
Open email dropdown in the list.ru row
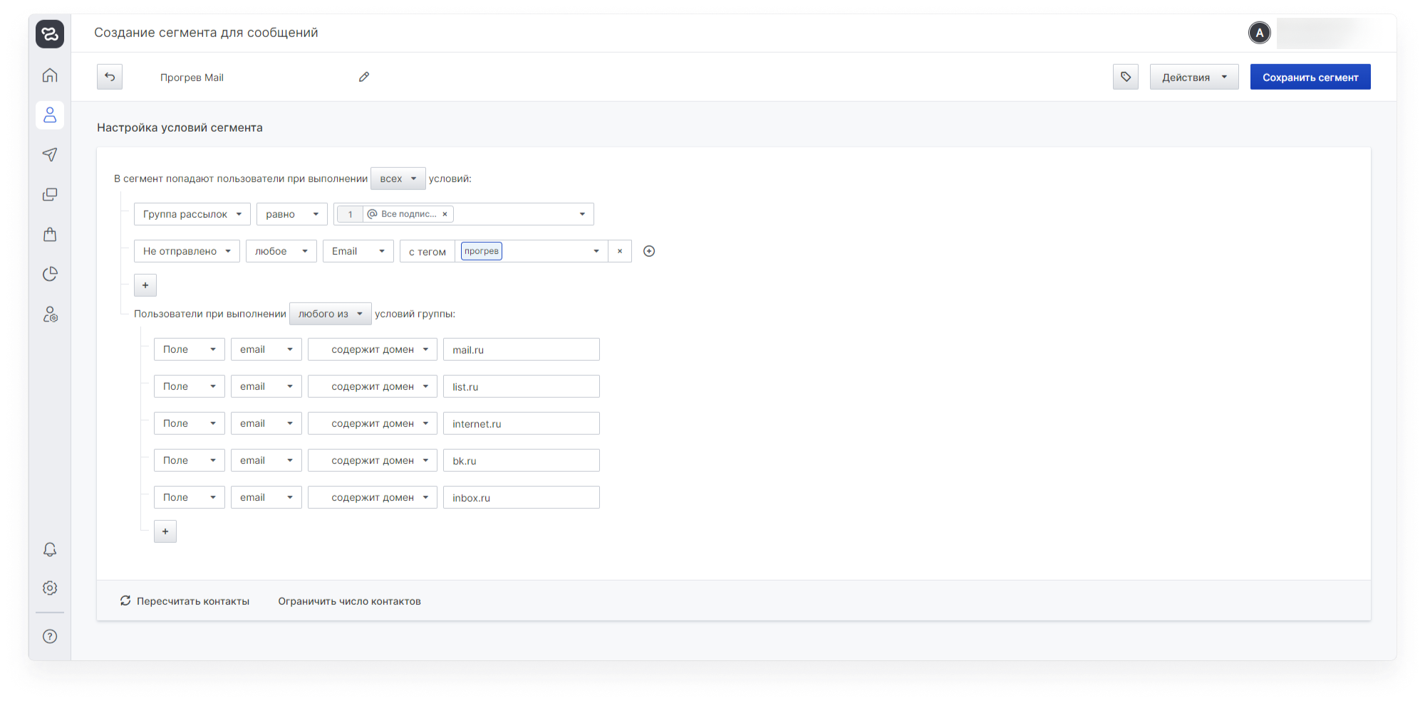[266, 386]
